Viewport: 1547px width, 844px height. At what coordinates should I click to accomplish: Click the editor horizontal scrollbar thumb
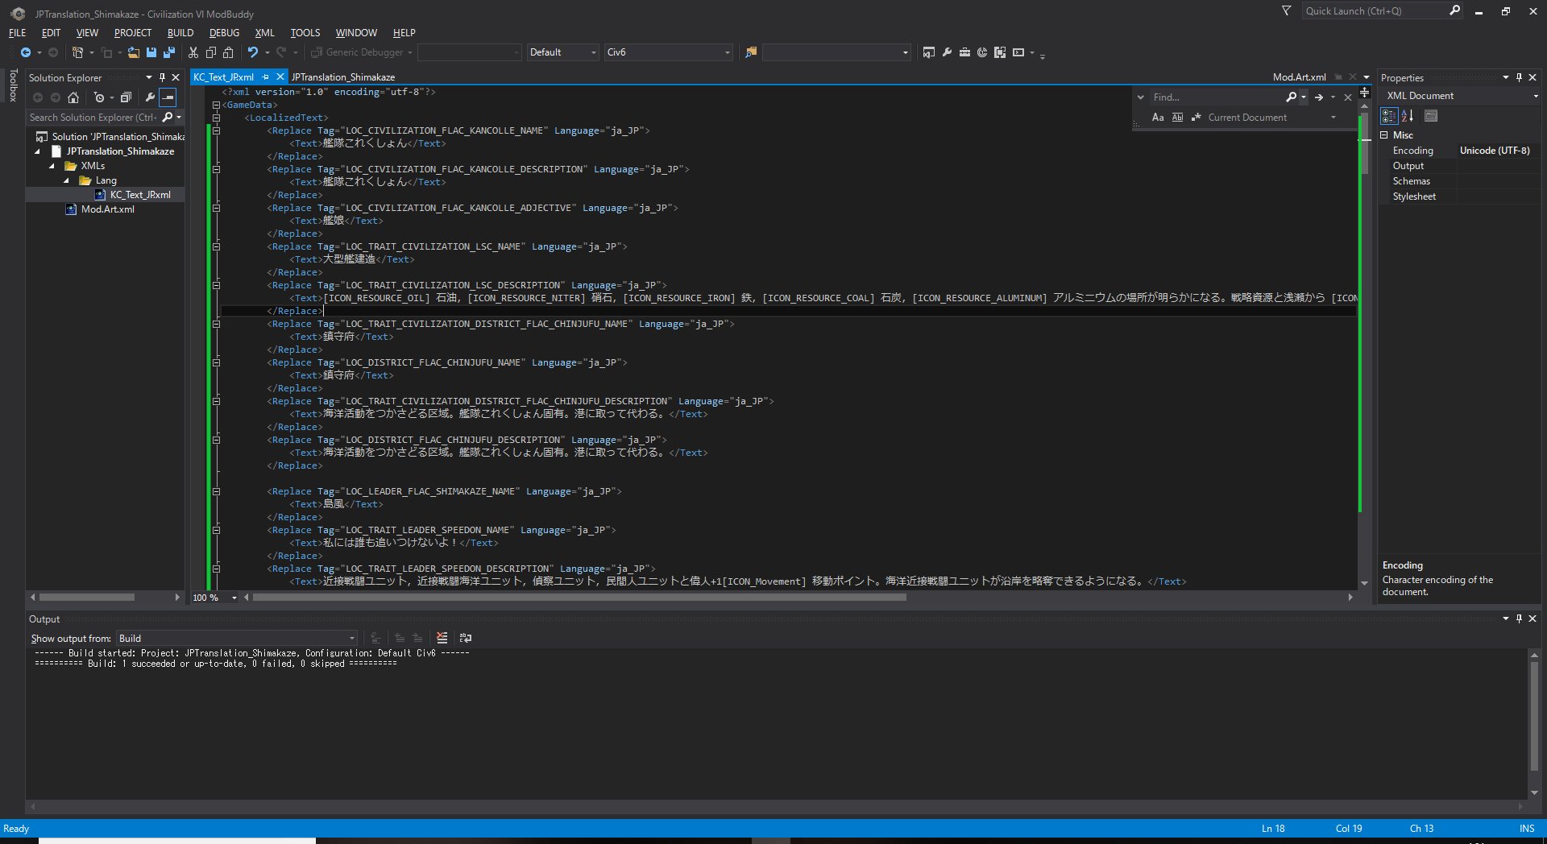point(579,598)
